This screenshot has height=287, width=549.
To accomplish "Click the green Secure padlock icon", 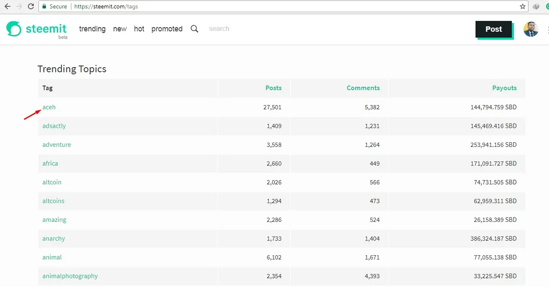I will pos(44,6).
